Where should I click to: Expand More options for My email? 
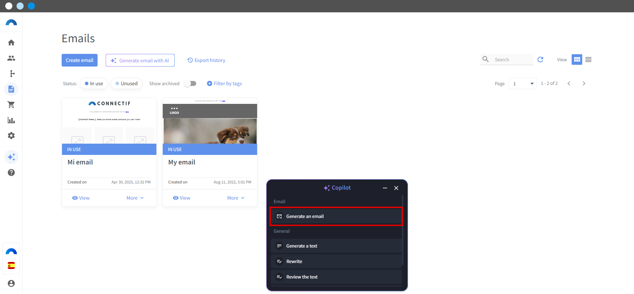click(x=236, y=198)
